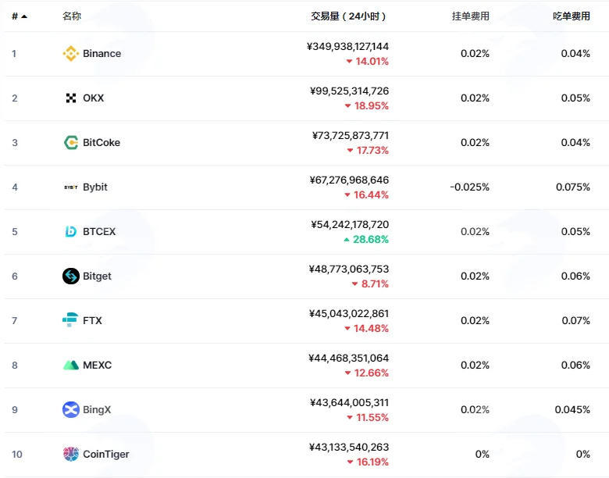This screenshot has height=478, width=609.
Task: Click the BTCEX logo icon
Action: point(71,232)
